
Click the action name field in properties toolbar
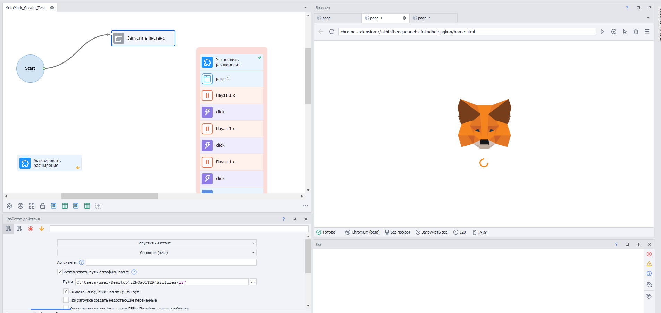coord(179,229)
